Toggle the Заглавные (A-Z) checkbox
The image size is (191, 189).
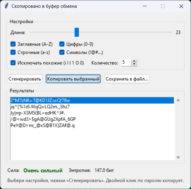click(x=13, y=44)
